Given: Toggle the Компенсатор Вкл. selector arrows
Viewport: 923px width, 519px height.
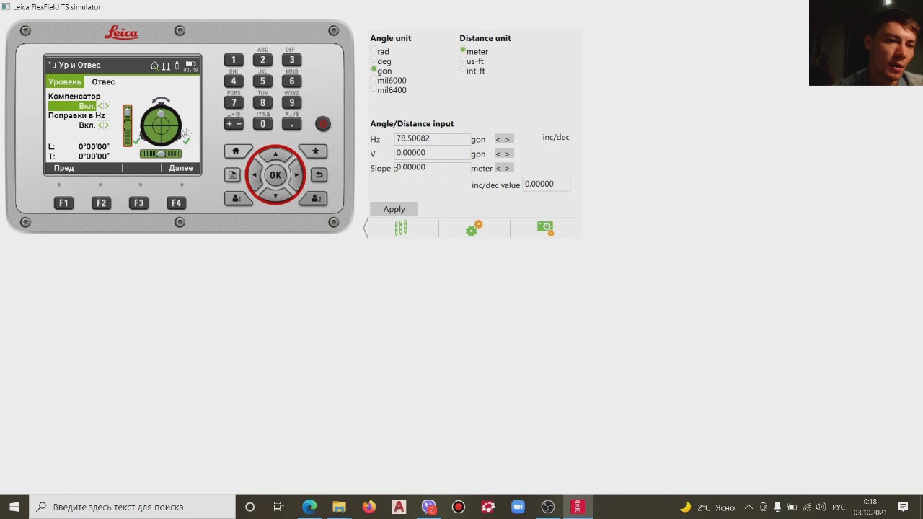Looking at the screenshot, I should (x=103, y=106).
